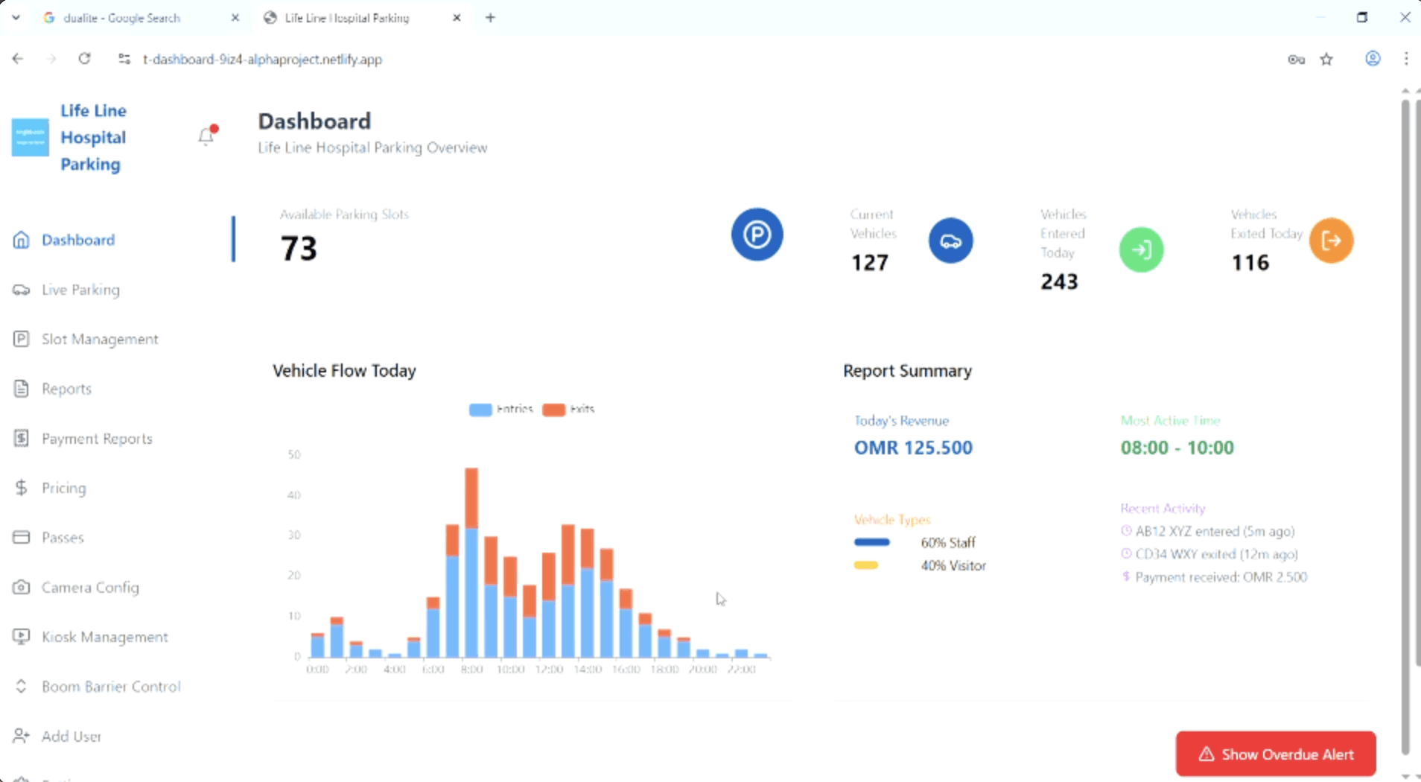Click the OMR 125.500 revenue value
The height and width of the screenshot is (782, 1421).
[x=913, y=448]
